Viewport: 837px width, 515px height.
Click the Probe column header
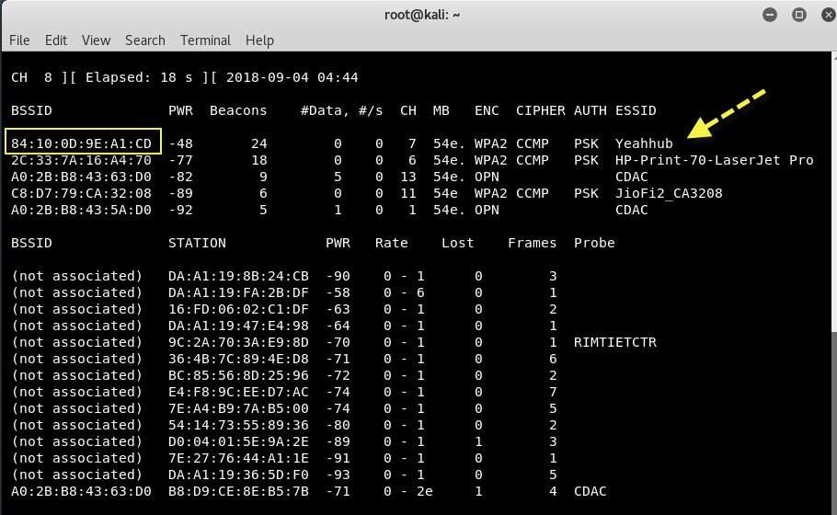coord(594,243)
